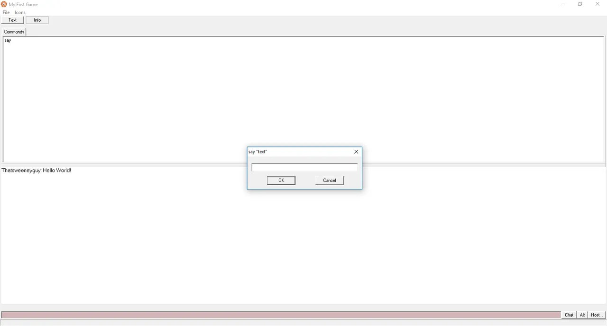This screenshot has height=326, width=607.
Task: Select the Commands tab
Action: [14, 32]
